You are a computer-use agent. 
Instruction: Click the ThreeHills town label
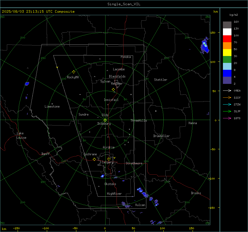coord(139,121)
